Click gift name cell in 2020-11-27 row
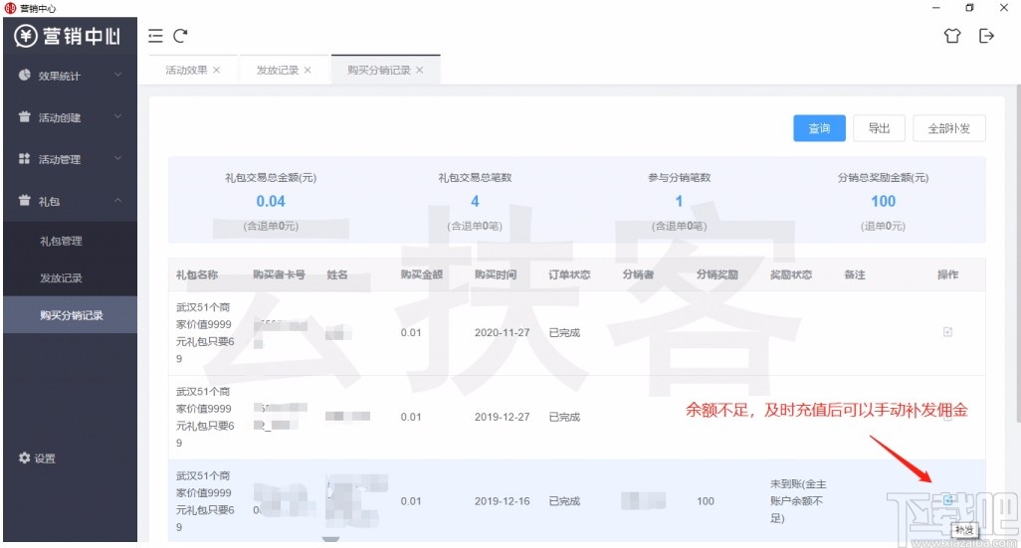 coord(205,332)
